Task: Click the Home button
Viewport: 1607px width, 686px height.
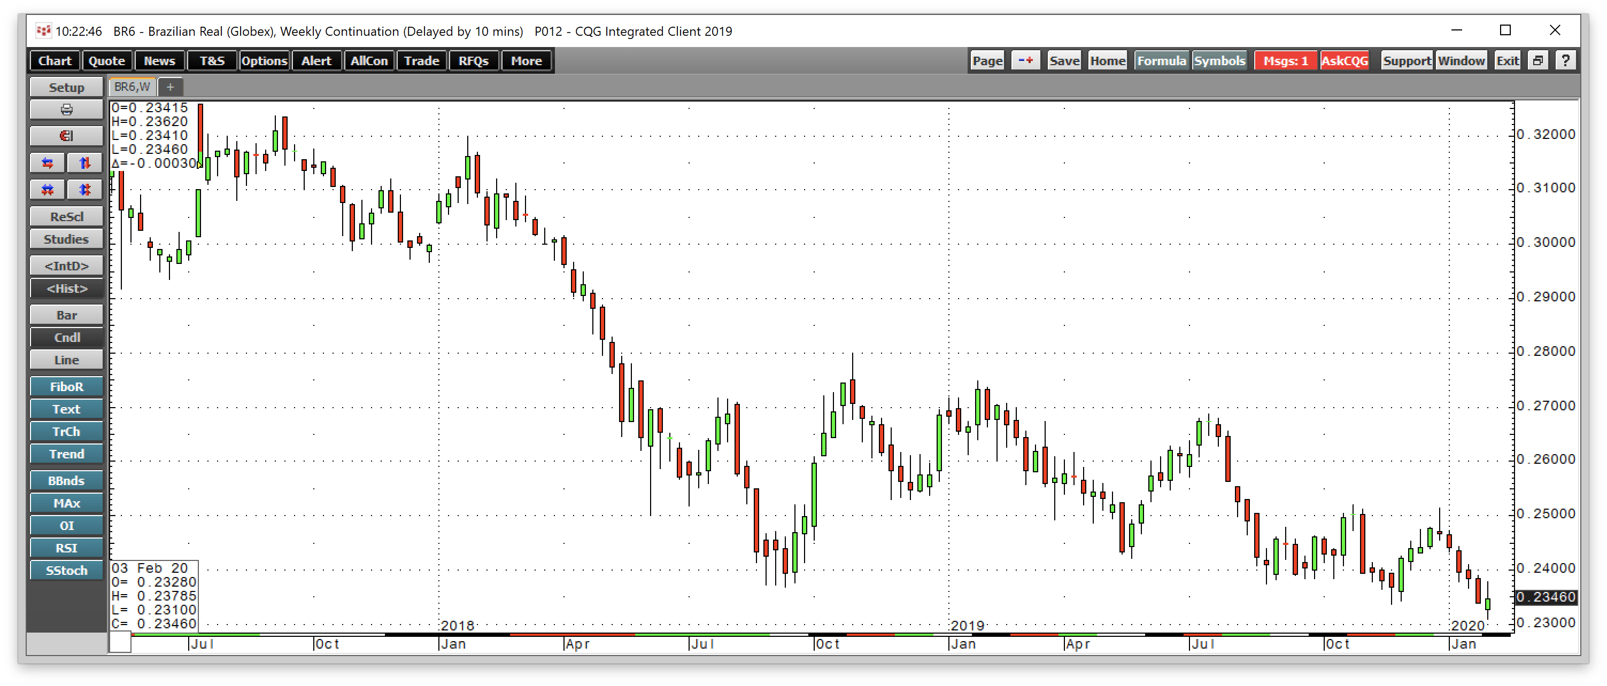Action: 1107,60
